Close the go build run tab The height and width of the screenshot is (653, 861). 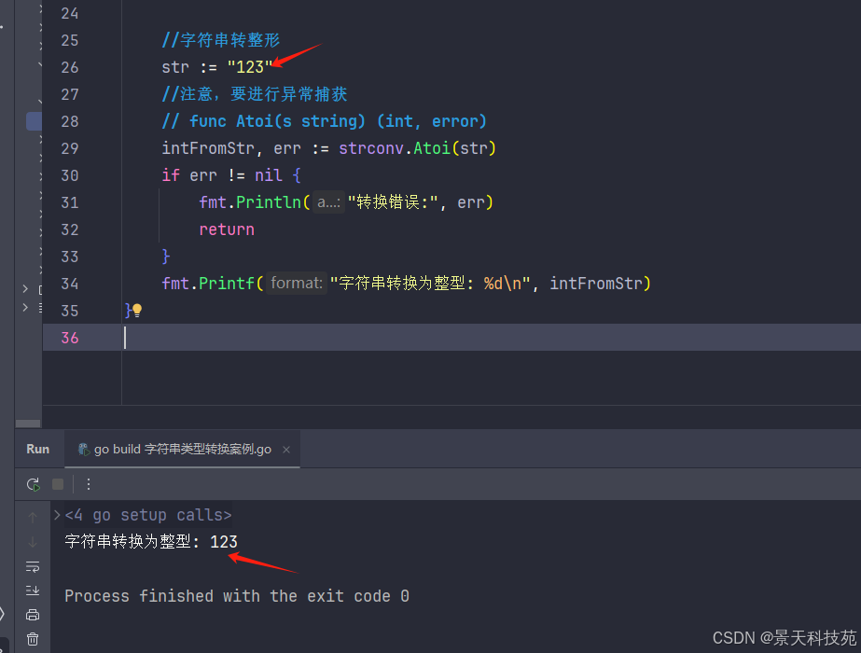pos(286,450)
